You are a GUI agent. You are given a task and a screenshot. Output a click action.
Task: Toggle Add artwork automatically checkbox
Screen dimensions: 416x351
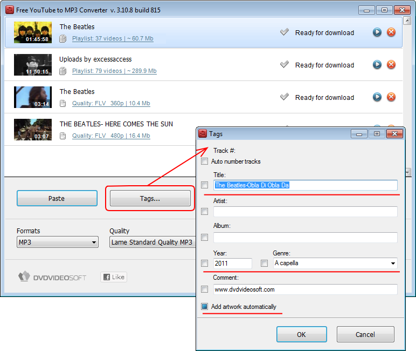pos(205,307)
